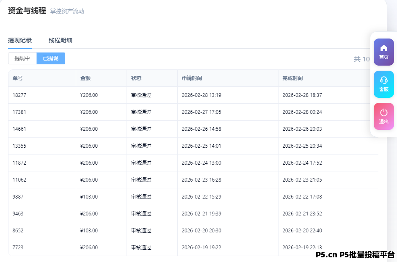397x262 pixels.
Task: Go to home via 首页 icon
Action: [383, 52]
